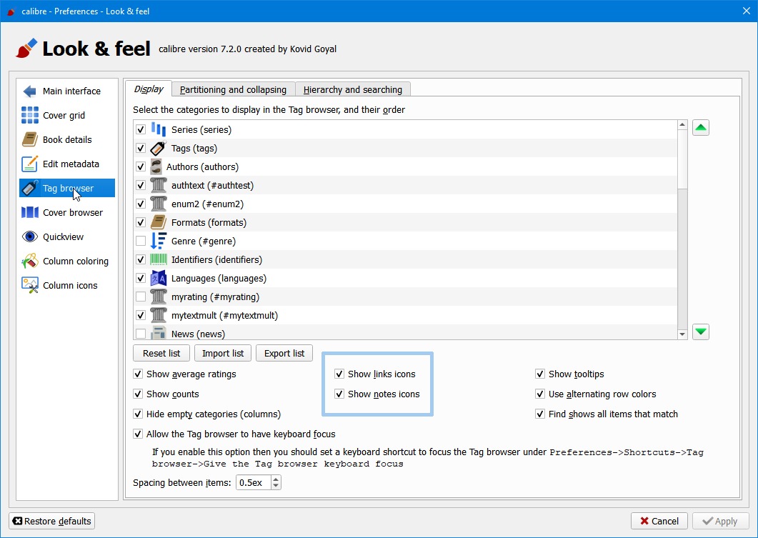
Task: Click the authtext column pillar icon
Action: [158, 185]
